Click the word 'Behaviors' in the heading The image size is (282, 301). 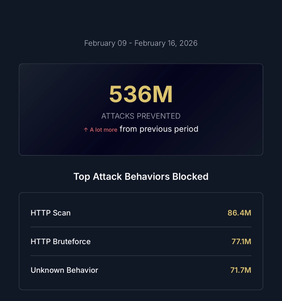tap(147, 176)
